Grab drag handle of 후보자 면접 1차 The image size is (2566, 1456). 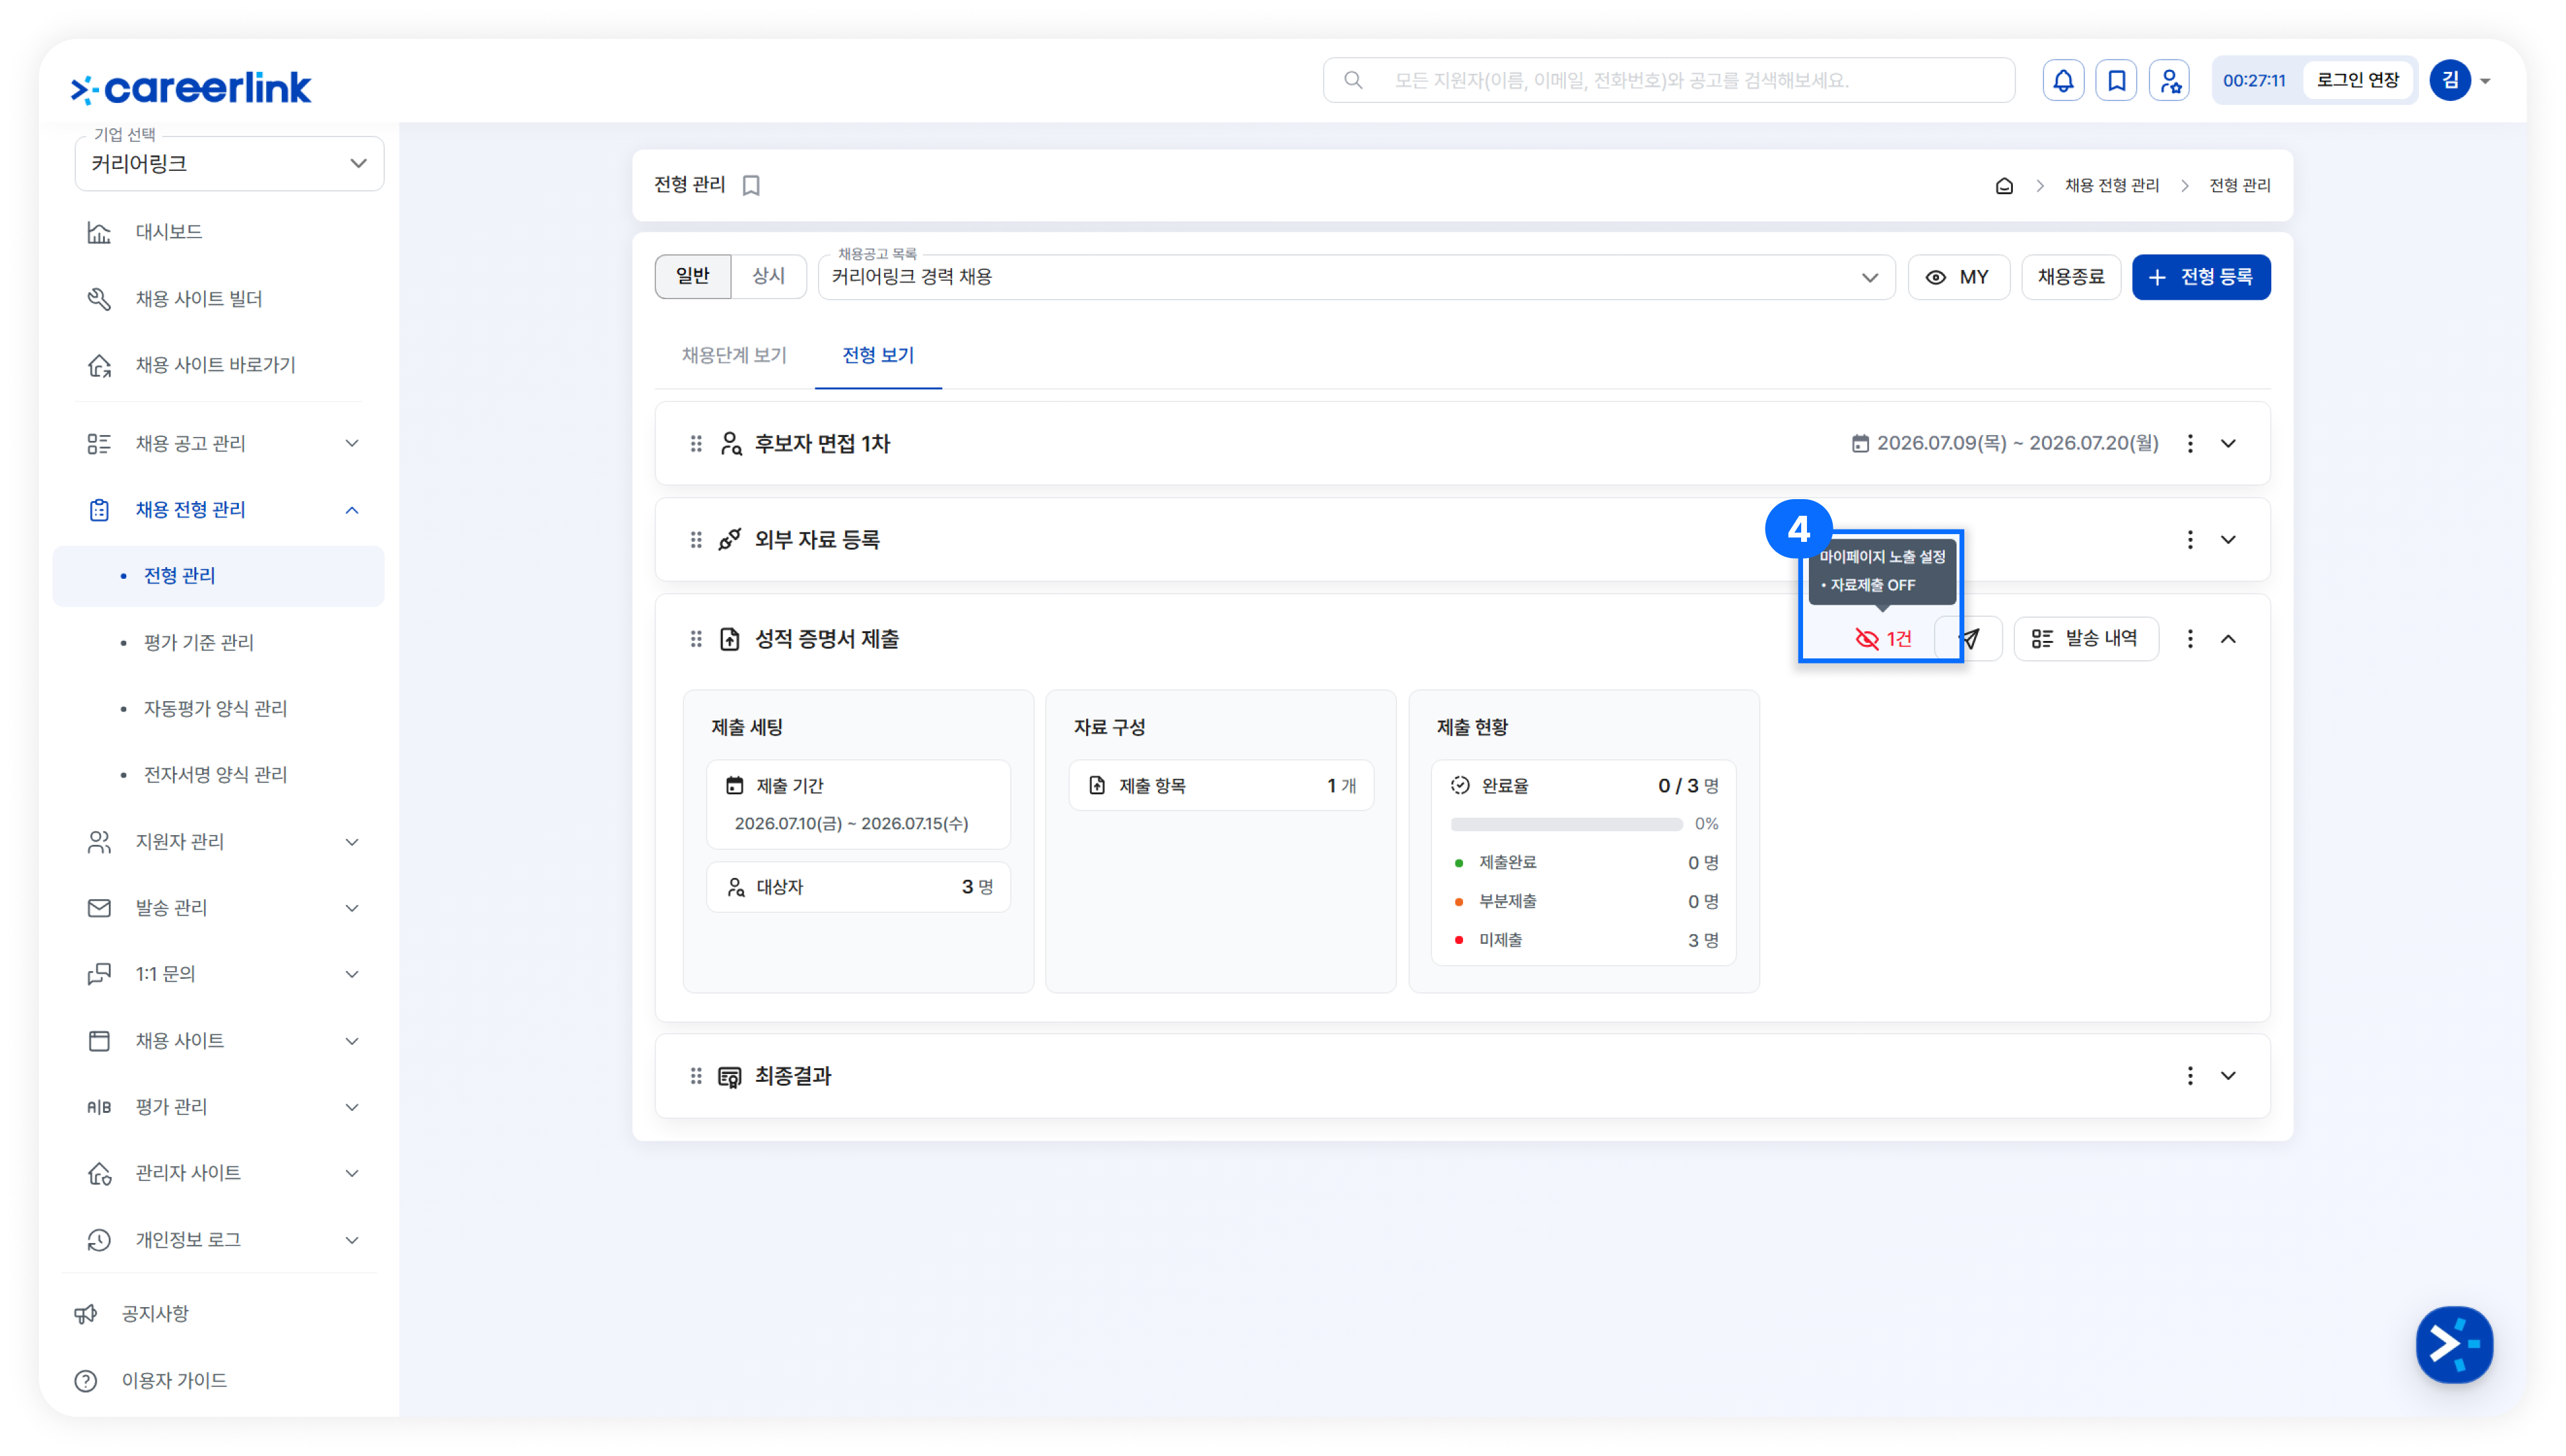click(696, 443)
